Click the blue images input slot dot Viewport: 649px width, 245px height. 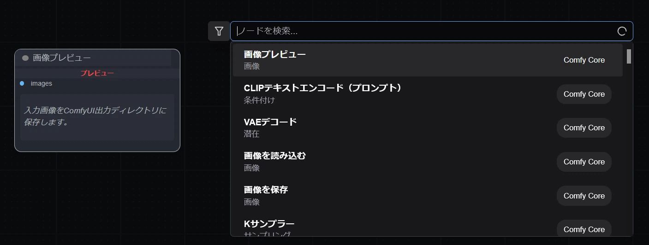[x=22, y=83]
